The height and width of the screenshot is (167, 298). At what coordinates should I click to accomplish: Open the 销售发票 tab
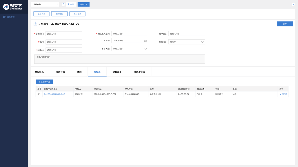point(117,72)
